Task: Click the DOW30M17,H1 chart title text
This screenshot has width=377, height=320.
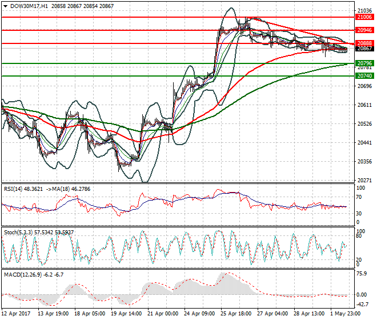Action: pyautogui.click(x=29, y=6)
